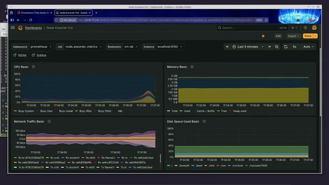Shift time range forward with double-right arrows
Screen dimensions: 329x185
click(x=269, y=47)
